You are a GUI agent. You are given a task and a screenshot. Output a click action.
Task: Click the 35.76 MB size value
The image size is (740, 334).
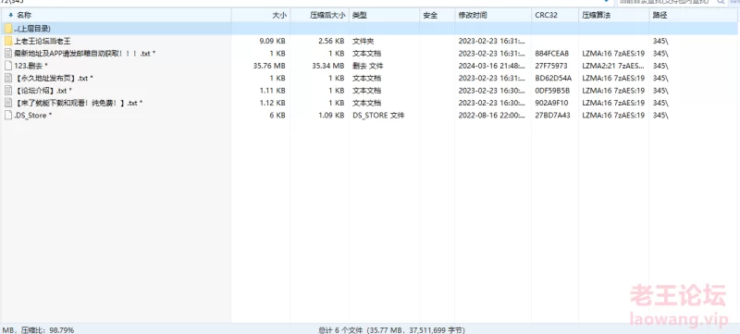[x=269, y=66]
